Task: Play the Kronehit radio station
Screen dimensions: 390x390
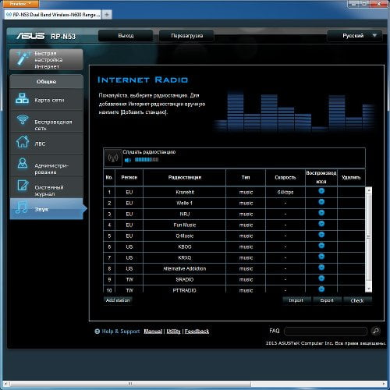Action: tap(321, 191)
